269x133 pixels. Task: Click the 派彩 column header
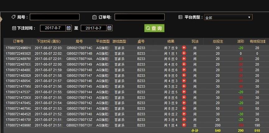(x=240, y=41)
